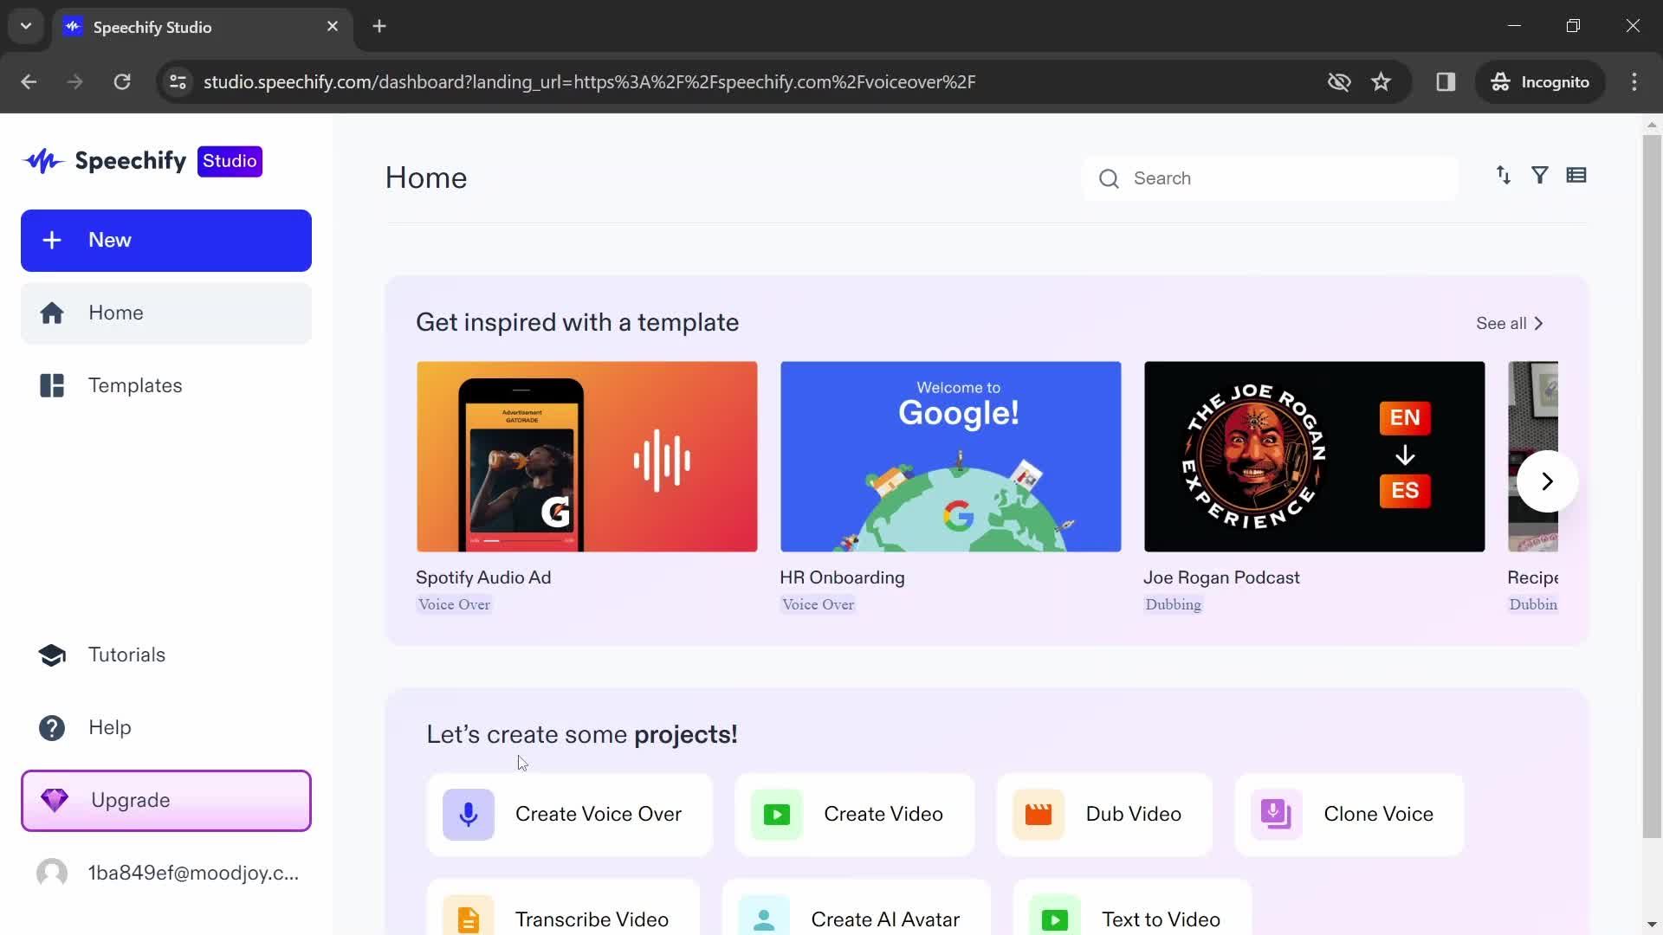Click the sort arrows icon
This screenshot has width=1663, height=935.
[x=1504, y=176]
